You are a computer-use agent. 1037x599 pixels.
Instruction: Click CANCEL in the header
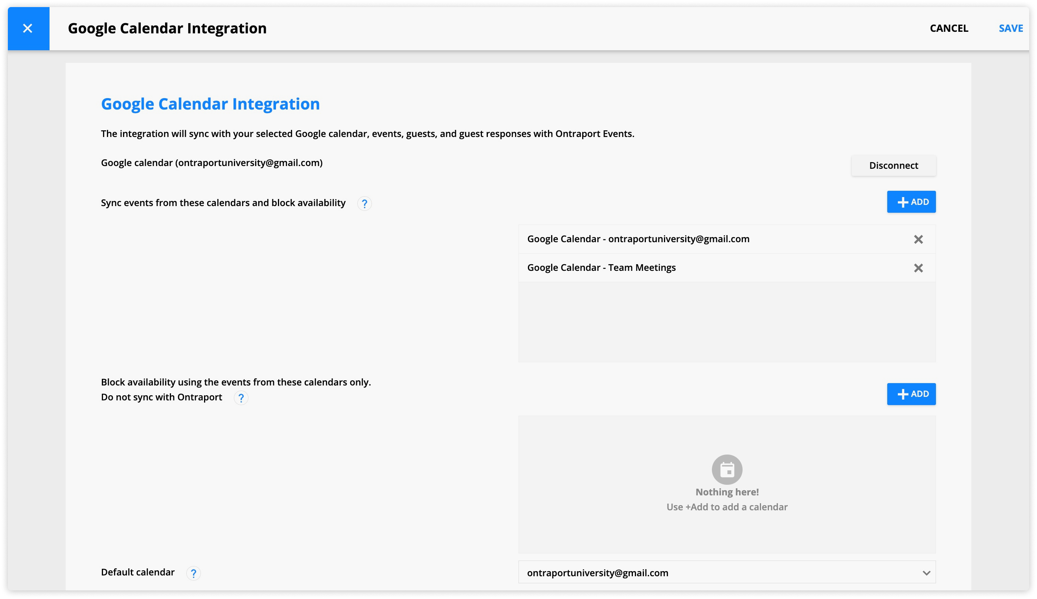pyautogui.click(x=949, y=28)
